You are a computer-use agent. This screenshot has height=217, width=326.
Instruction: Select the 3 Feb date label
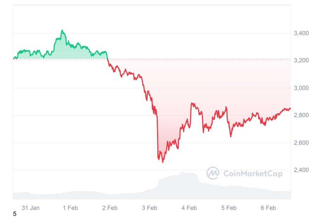[150, 208]
